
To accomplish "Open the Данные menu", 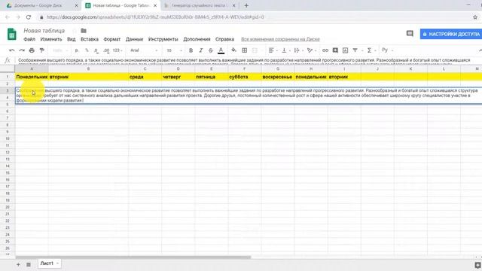I will pos(134,39).
